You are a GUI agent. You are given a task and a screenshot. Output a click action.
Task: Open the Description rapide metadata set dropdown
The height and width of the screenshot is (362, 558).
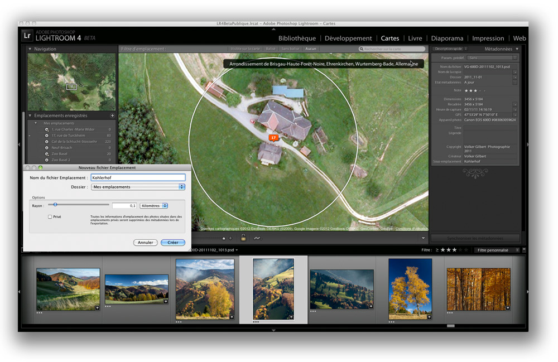click(x=450, y=49)
